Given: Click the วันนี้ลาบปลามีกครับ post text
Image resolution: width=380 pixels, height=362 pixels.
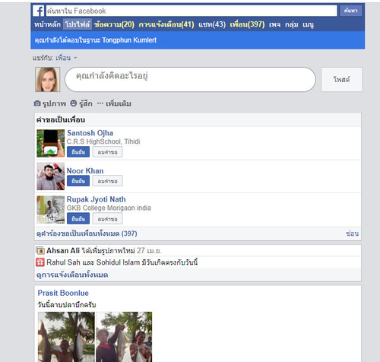Looking at the screenshot, I should [67, 305].
